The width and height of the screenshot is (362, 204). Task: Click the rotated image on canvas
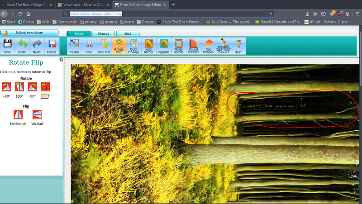215,134
